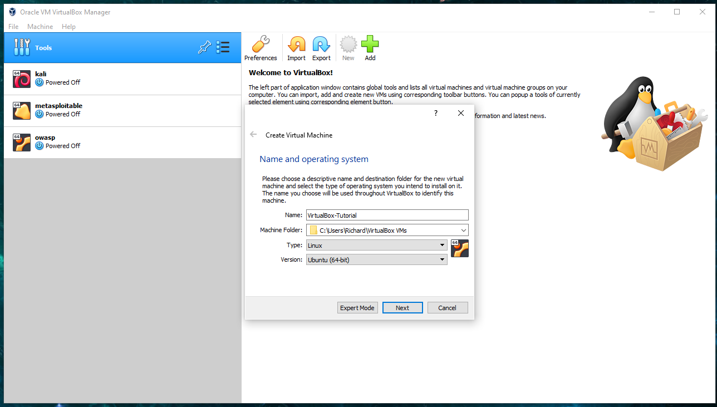Click the OS type icon beside Version
Viewport: 717px width, 407px height.
coord(460,248)
